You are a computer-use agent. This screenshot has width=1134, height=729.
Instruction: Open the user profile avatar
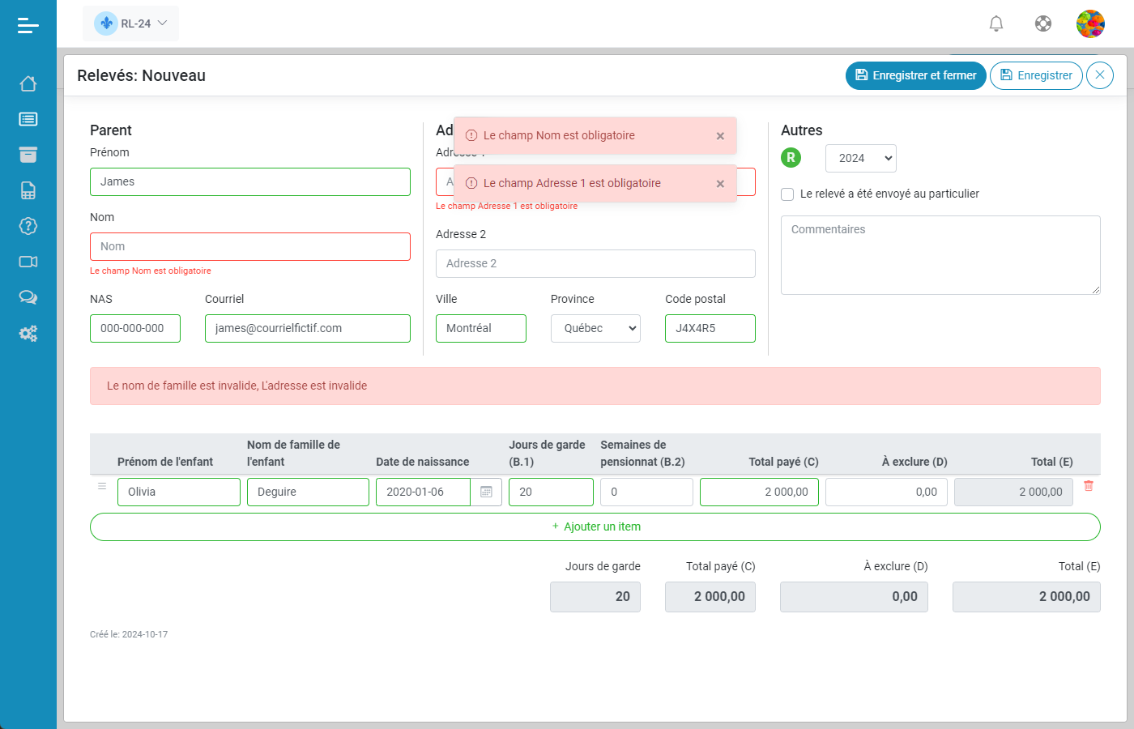(x=1090, y=23)
